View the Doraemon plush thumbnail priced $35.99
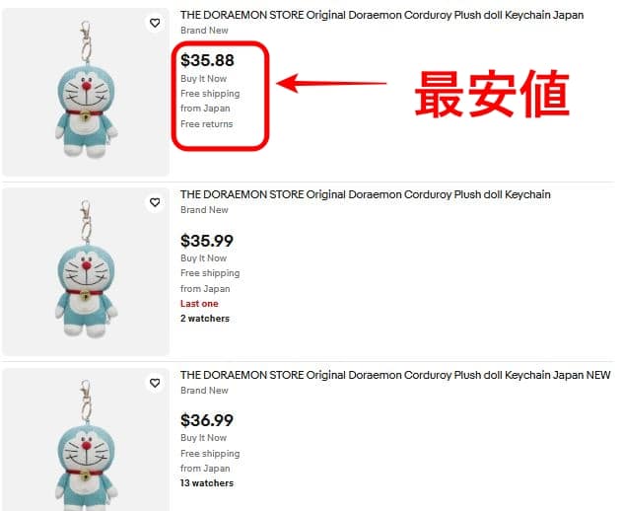Viewport: 622px width, 511px height. [x=86, y=271]
